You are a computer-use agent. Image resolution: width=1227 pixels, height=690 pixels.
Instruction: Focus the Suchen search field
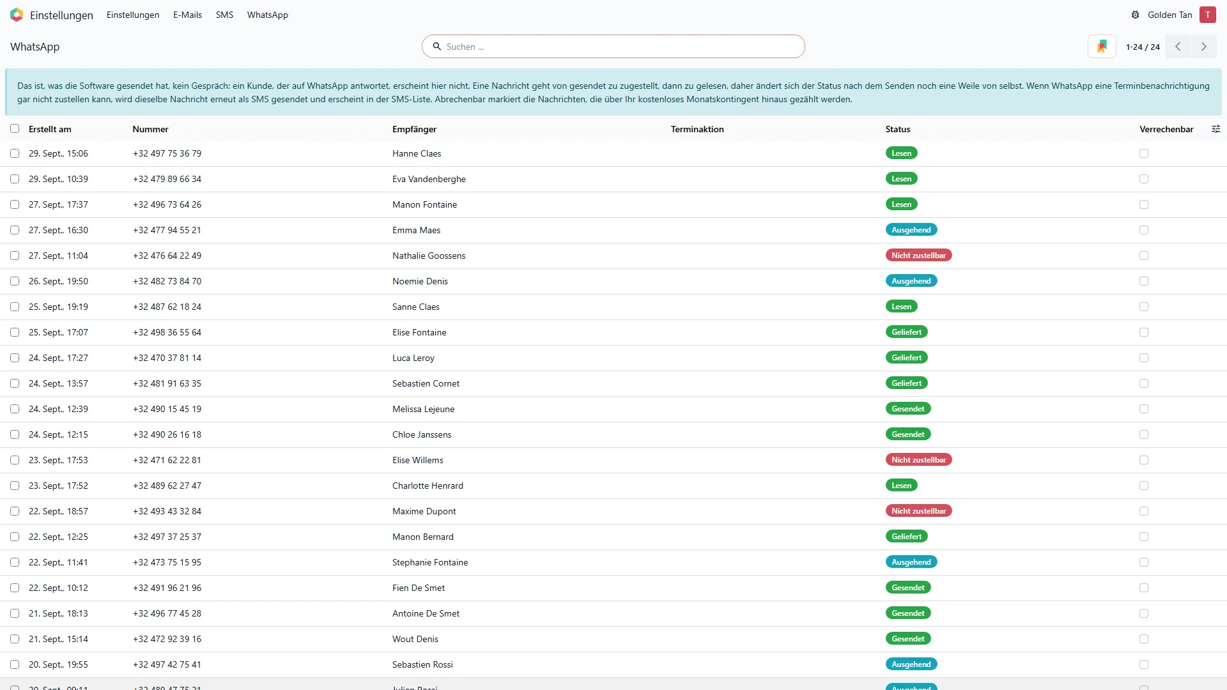613,47
